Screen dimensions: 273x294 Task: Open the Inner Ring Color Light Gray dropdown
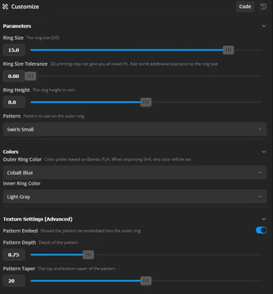[134, 196]
